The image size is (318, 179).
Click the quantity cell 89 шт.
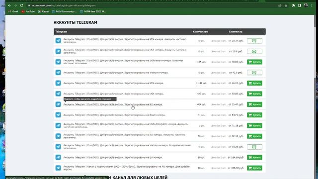tap(201, 157)
